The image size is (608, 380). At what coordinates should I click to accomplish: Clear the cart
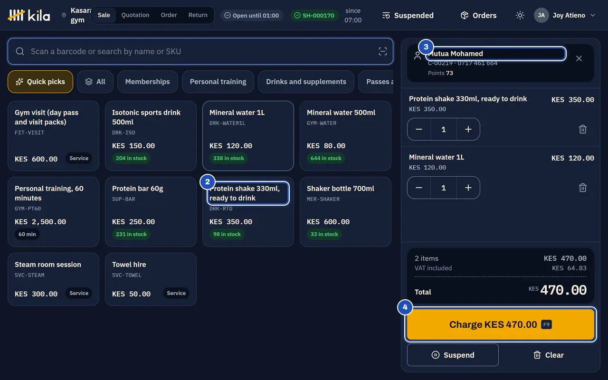coord(549,355)
